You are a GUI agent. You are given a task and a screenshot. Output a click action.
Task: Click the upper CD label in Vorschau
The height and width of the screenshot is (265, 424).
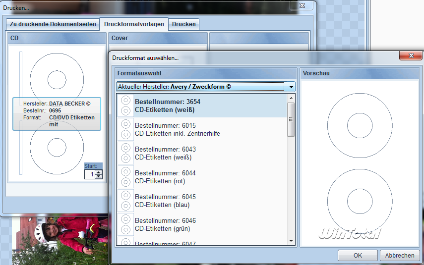pos(360,126)
